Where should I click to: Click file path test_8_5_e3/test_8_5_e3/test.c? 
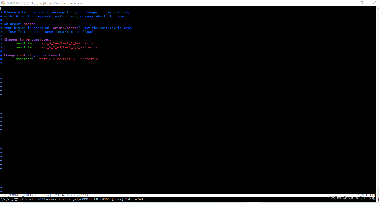tap(69, 47)
